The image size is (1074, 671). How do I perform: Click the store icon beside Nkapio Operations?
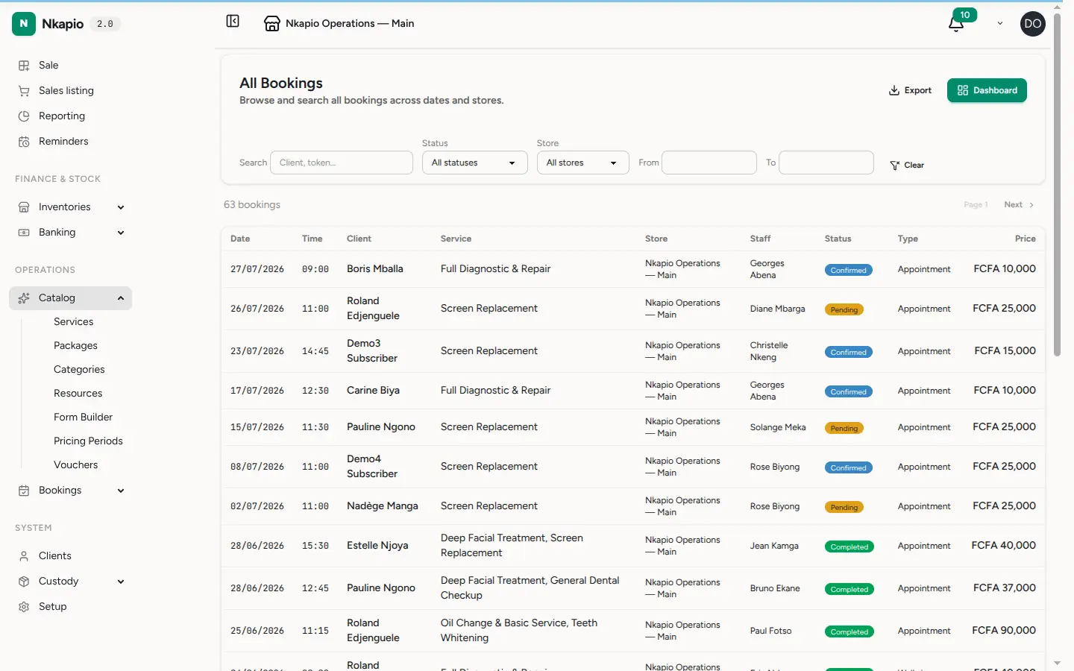(272, 24)
